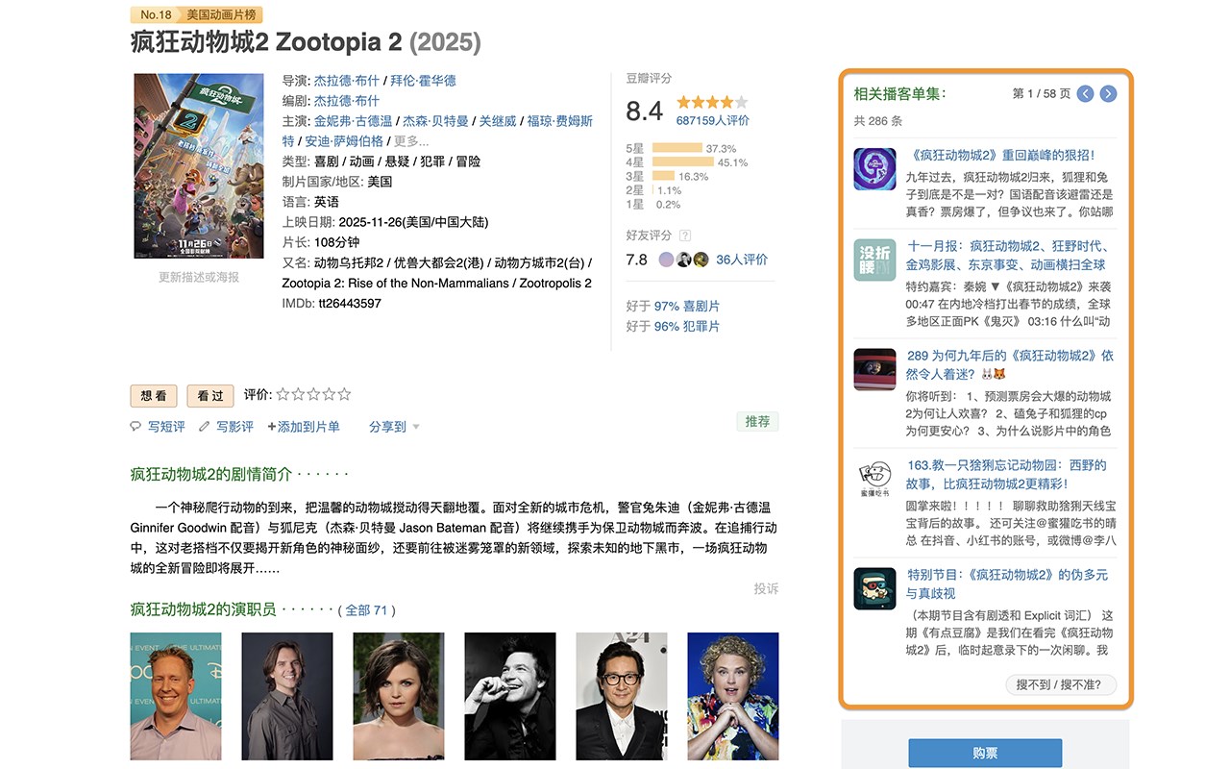This screenshot has height=769, width=1230.
Task: Open first cast photo with Disney backdrop
Action: click(x=176, y=696)
